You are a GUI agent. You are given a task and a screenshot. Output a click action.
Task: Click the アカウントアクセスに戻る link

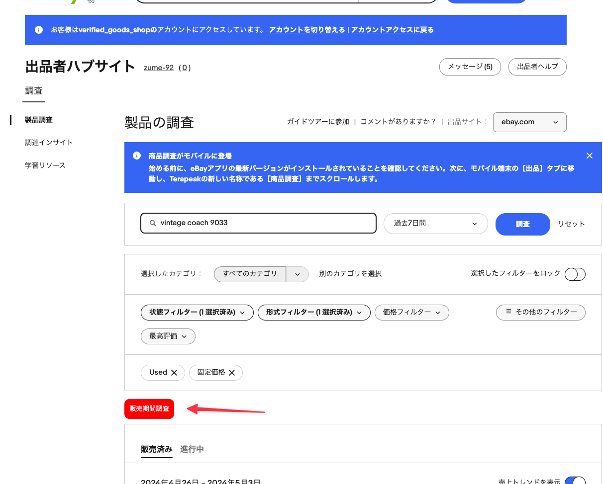coord(393,30)
